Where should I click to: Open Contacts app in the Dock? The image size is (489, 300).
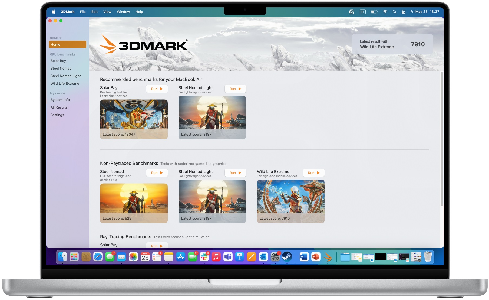[x=86, y=256]
